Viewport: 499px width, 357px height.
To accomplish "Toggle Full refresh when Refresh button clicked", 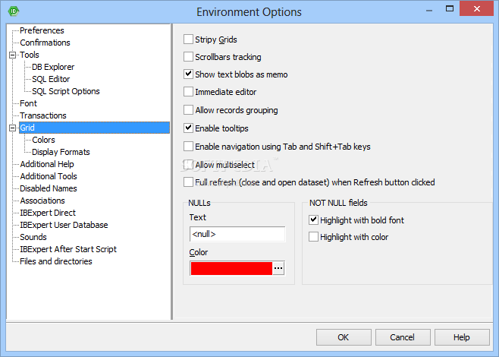I will (188, 182).
